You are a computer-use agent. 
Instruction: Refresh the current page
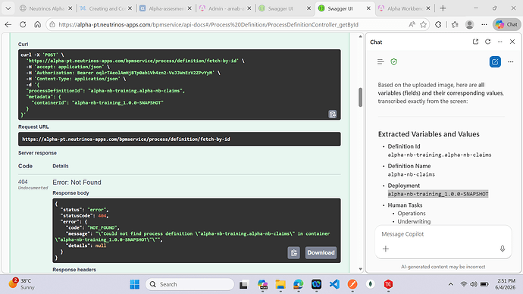click(23, 24)
